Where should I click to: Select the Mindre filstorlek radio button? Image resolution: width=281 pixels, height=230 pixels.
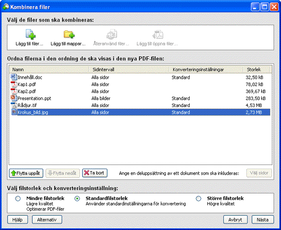(x=18, y=199)
